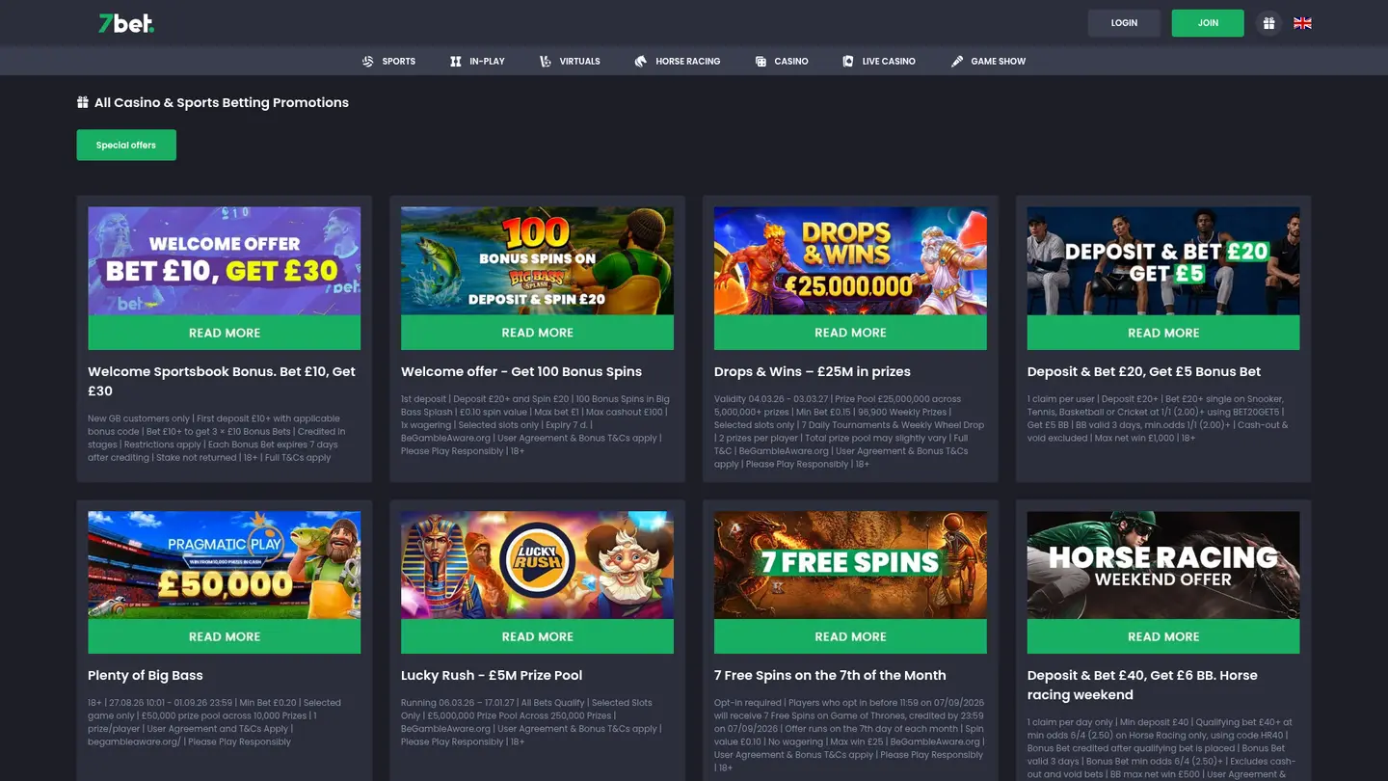Open the In-Play menu item

pyautogui.click(x=477, y=61)
